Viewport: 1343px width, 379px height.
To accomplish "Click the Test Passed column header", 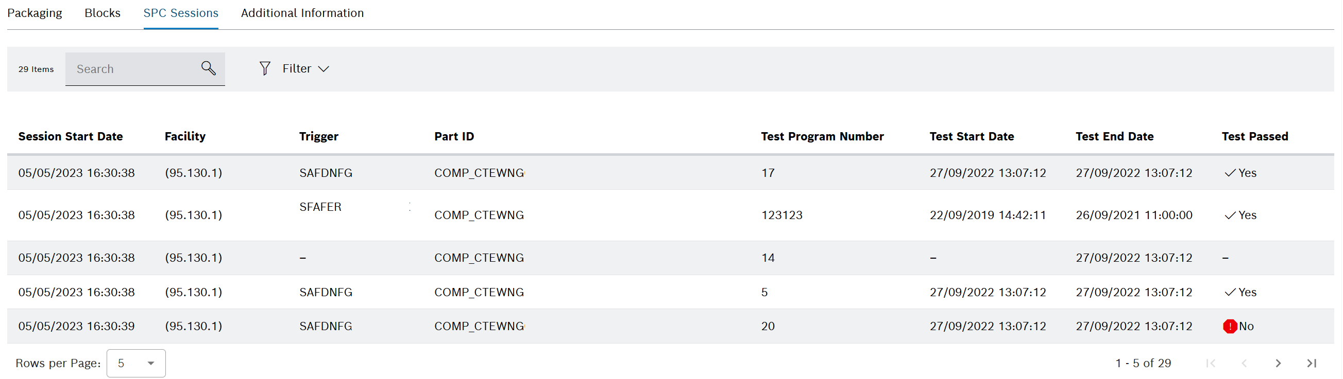I will click(1254, 136).
